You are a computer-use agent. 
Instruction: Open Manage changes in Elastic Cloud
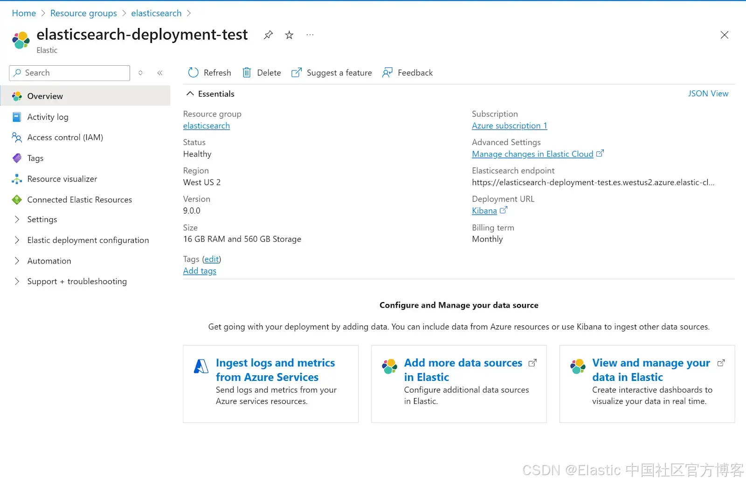click(532, 154)
